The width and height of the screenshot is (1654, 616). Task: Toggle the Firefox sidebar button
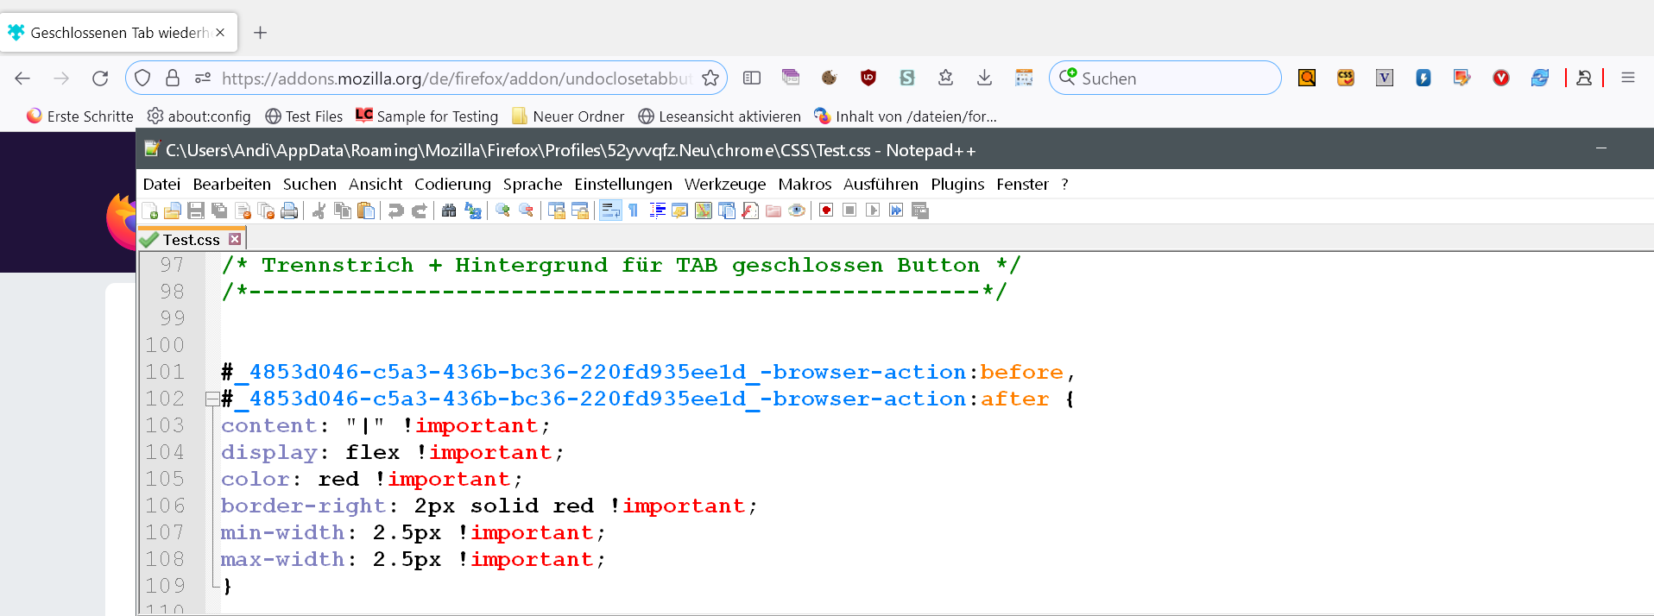752,79
